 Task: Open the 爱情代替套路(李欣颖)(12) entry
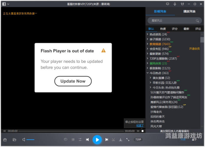tap(167, 107)
